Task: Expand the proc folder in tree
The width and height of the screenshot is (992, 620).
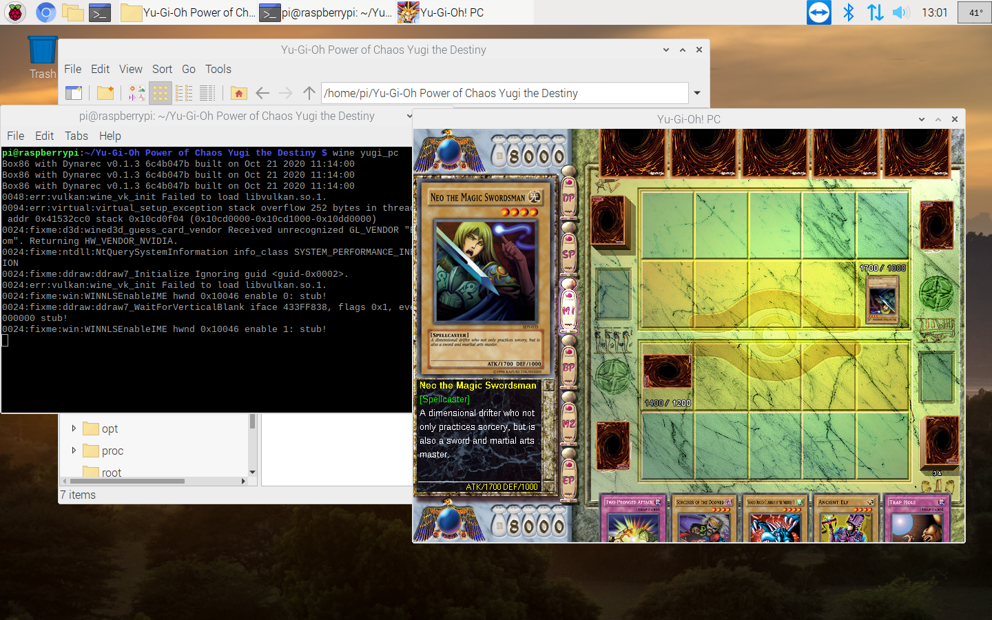Action: coord(74,451)
